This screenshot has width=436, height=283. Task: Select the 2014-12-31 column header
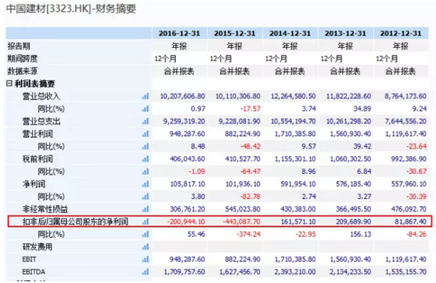pos(290,33)
